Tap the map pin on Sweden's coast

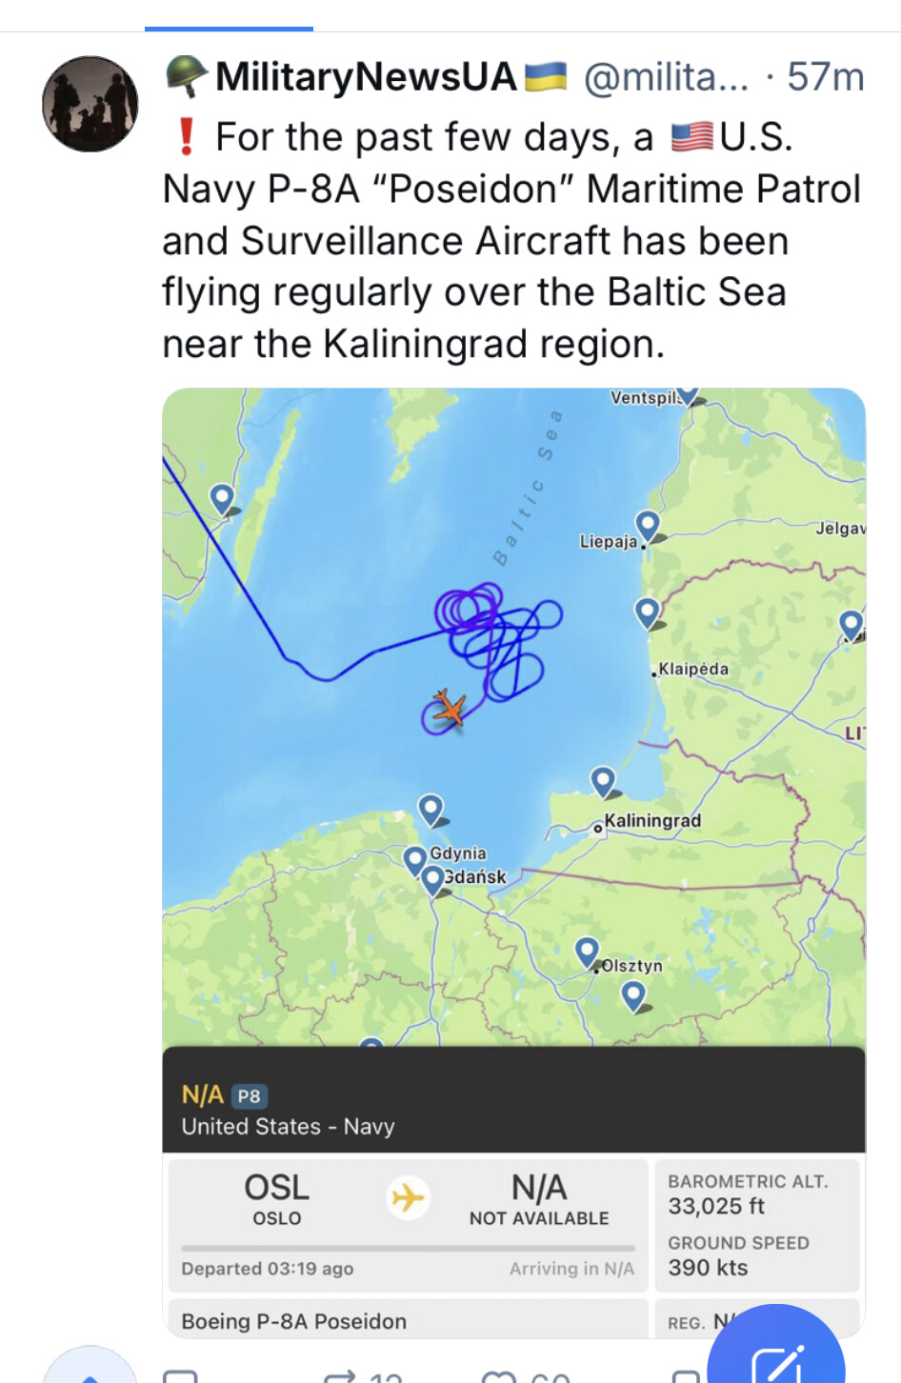222,497
